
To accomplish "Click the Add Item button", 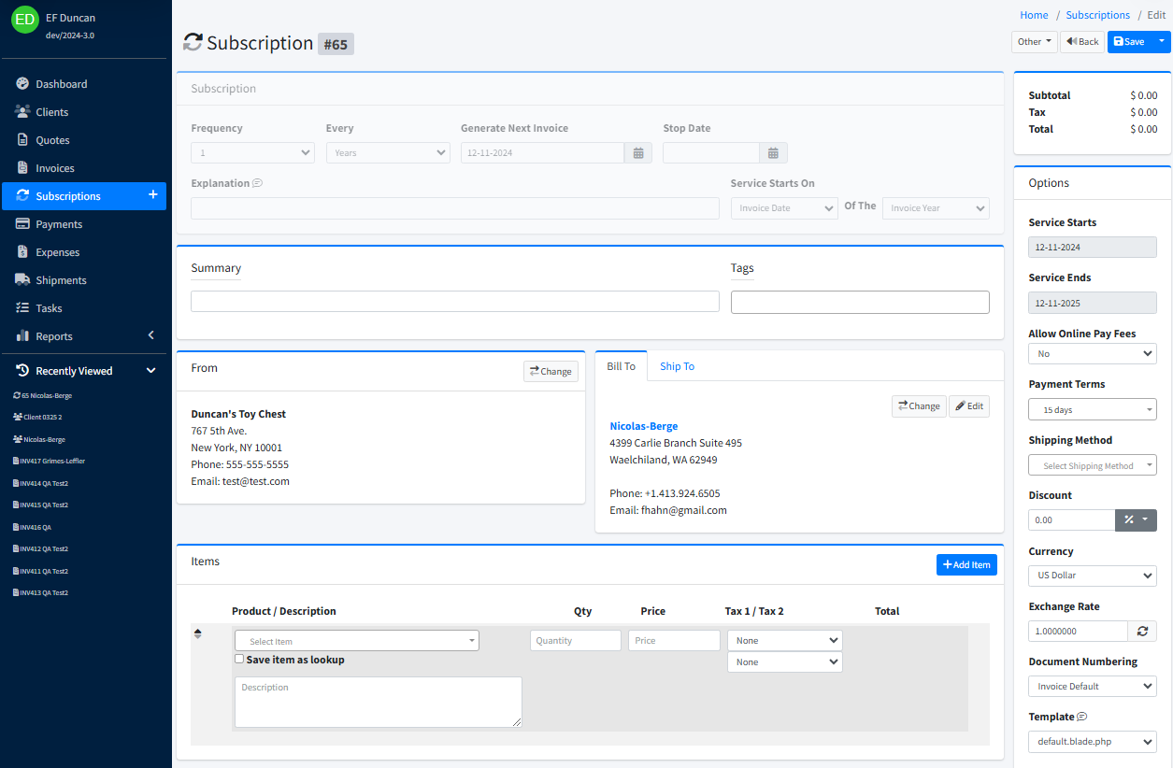I will coord(966,565).
